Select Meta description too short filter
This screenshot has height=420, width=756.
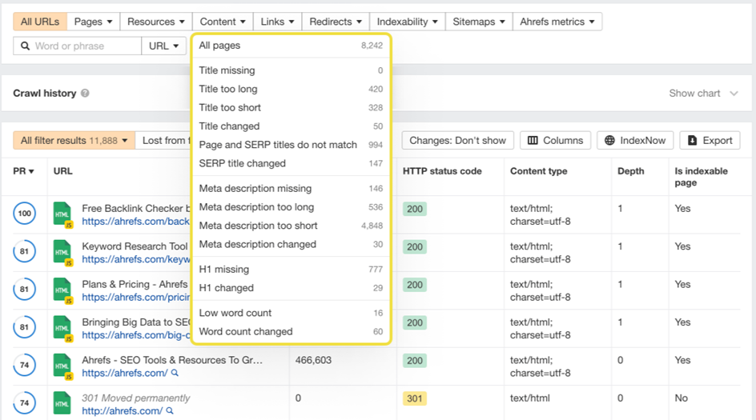point(291,226)
